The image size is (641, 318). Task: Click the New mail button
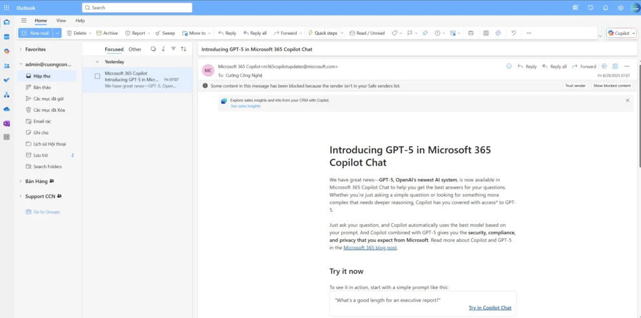pos(36,33)
